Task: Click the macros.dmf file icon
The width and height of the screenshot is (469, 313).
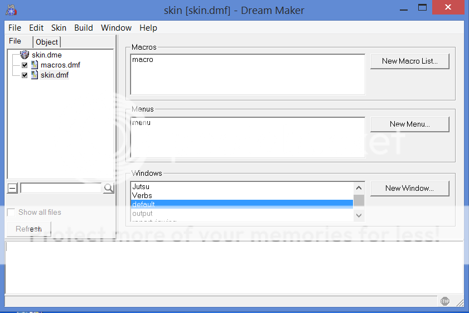Action: 35,65
